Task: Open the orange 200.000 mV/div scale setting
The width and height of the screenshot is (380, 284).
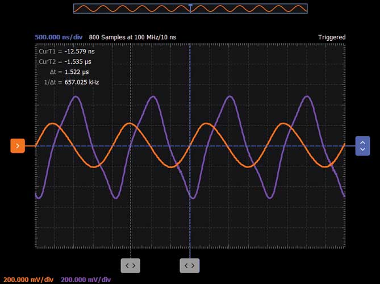Action: 28,279
